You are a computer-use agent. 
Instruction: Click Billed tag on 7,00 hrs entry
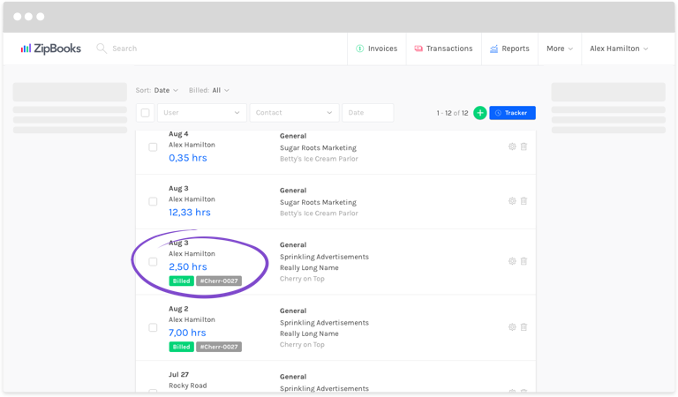(181, 347)
